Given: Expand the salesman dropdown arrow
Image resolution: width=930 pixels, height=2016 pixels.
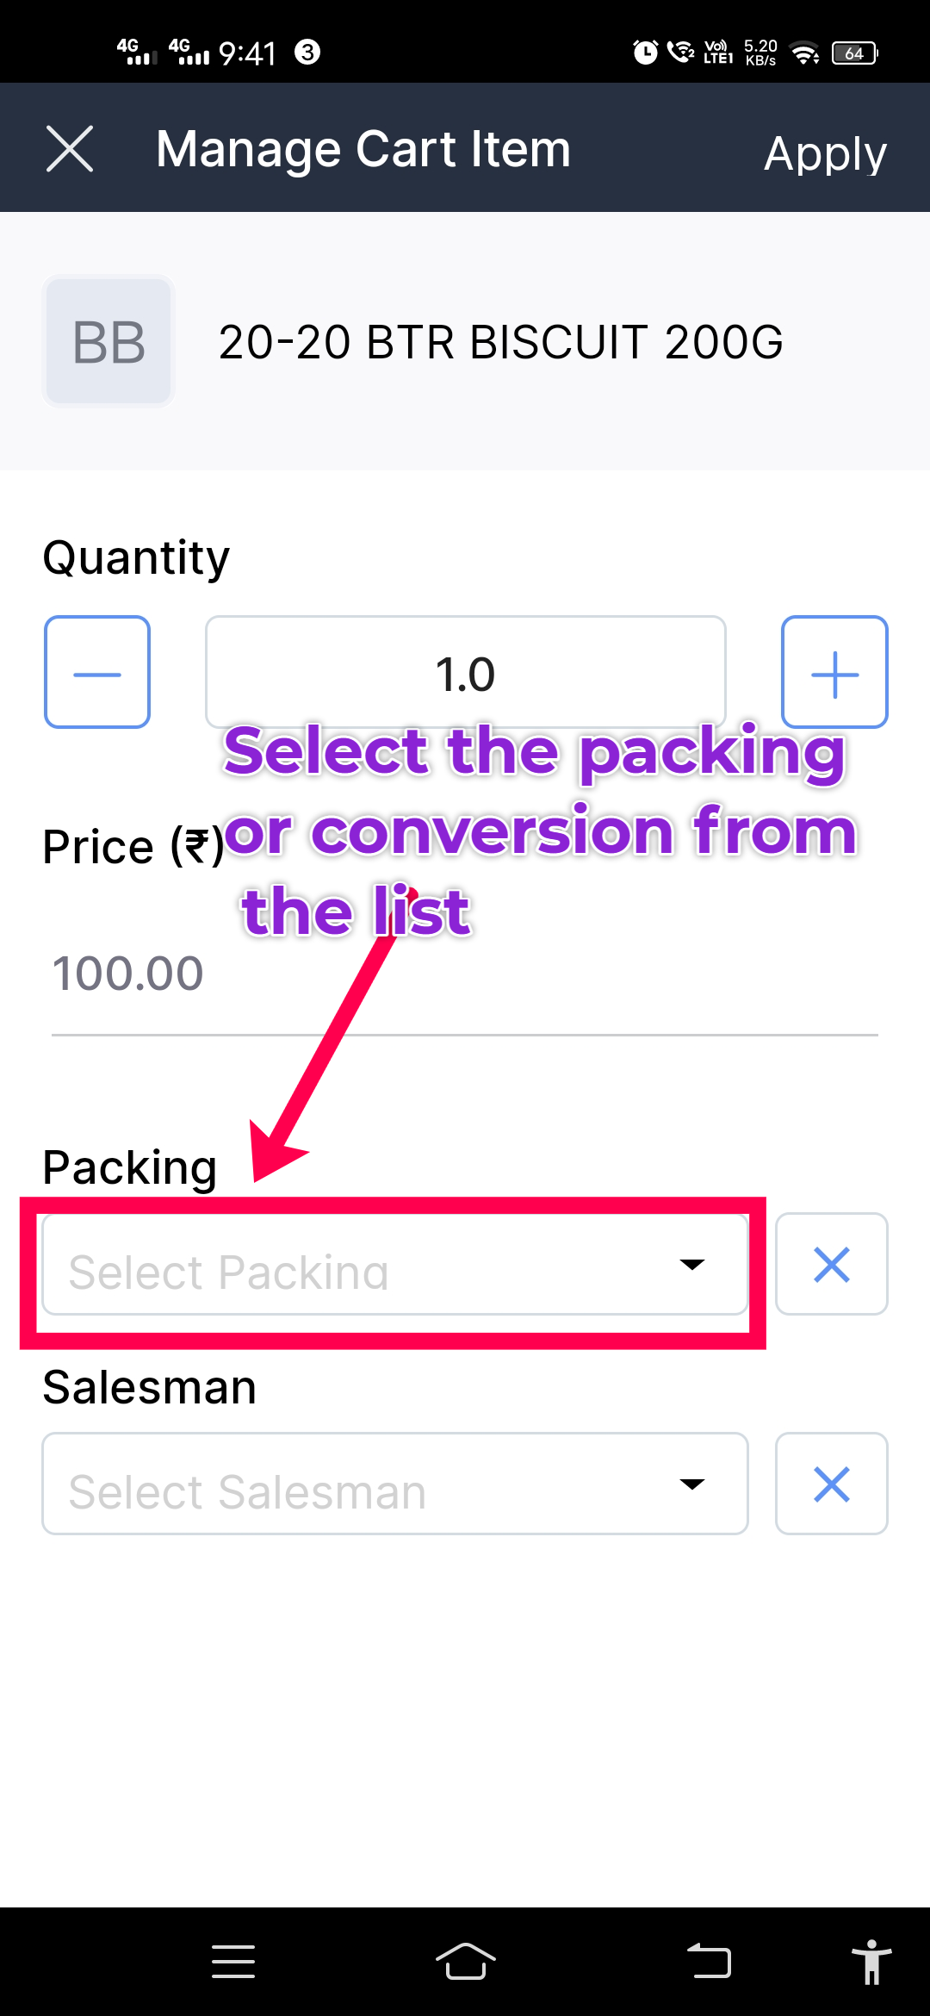Looking at the screenshot, I should click(x=691, y=1484).
